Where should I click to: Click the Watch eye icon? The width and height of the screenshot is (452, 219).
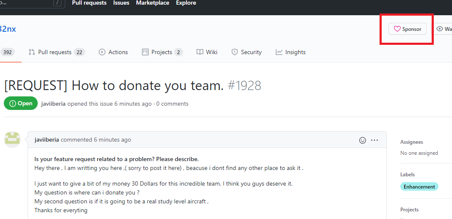click(x=440, y=29)
